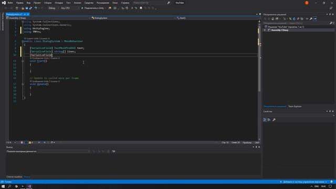Refresh the Solution Explorer
Screen dimensions: 336x189
click(x=294, y=19)
